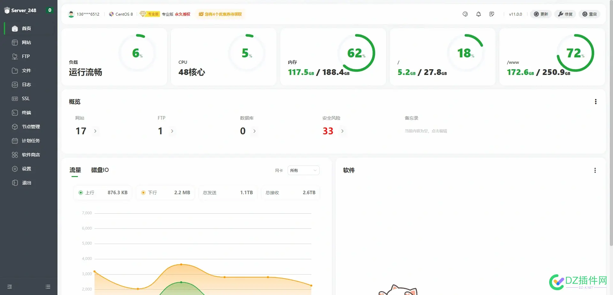Click the SSL sidebar icon

tap(15, 99)
